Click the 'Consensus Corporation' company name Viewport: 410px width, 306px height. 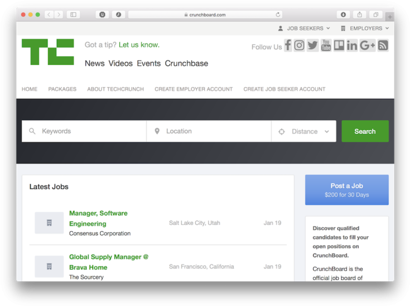[100, 233]
